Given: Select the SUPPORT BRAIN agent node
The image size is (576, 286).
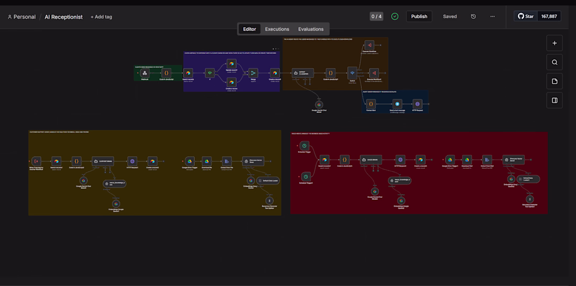Looking at the screenshot, I should point(103,161).
